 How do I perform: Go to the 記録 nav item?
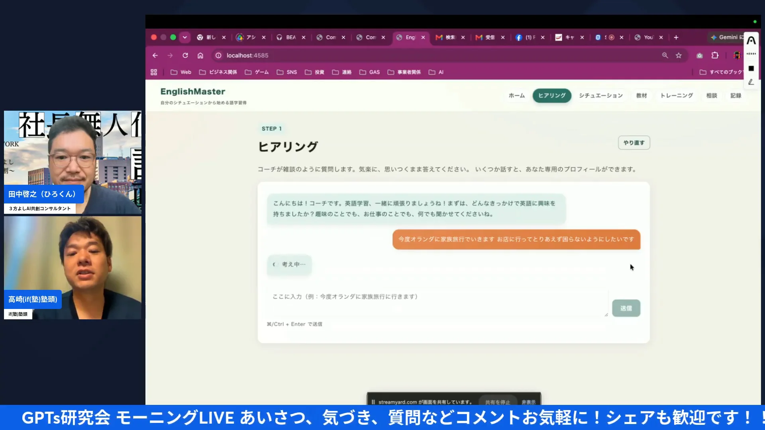point(736,96)
